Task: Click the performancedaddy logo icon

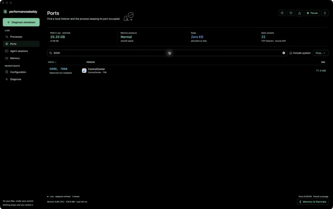Action: (5, 12)
